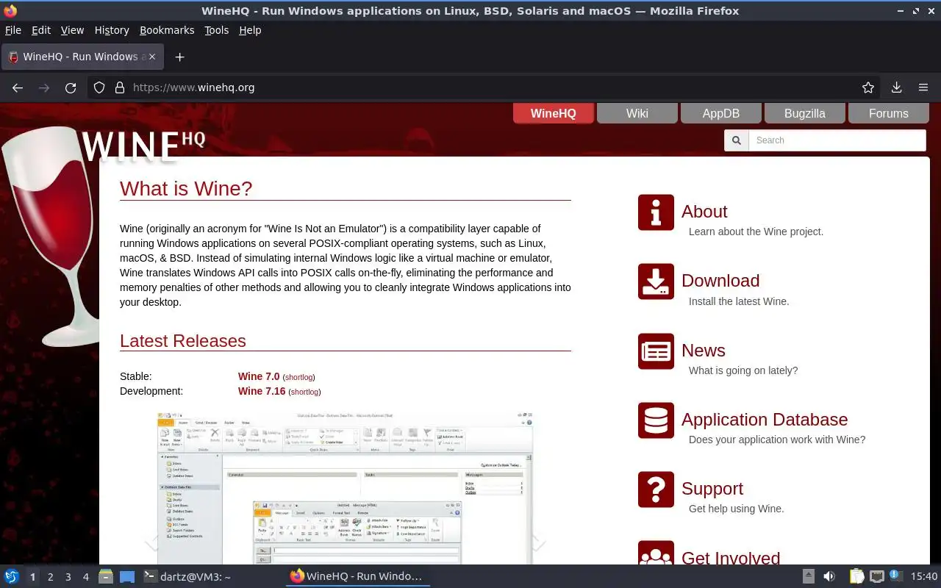941x588 pixels.
Task: Open shortlog link for Wine 7.16
Action: [x=304, y=392]
